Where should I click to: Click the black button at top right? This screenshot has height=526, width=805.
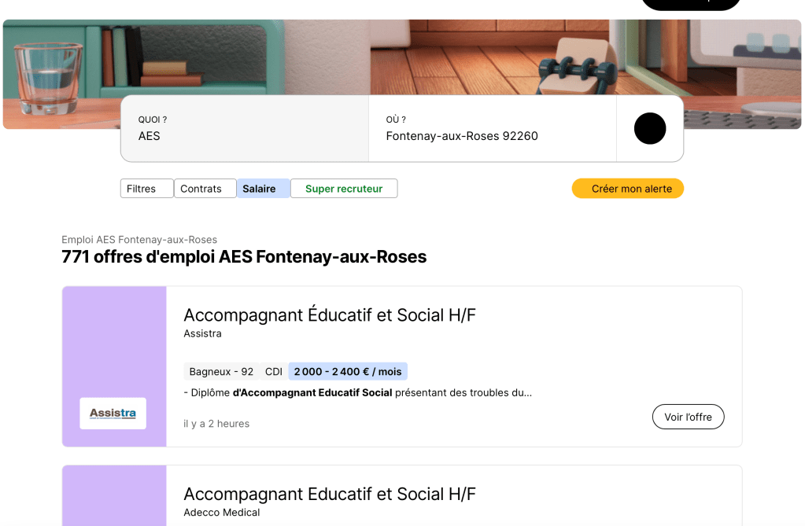(x=691, y=4)
